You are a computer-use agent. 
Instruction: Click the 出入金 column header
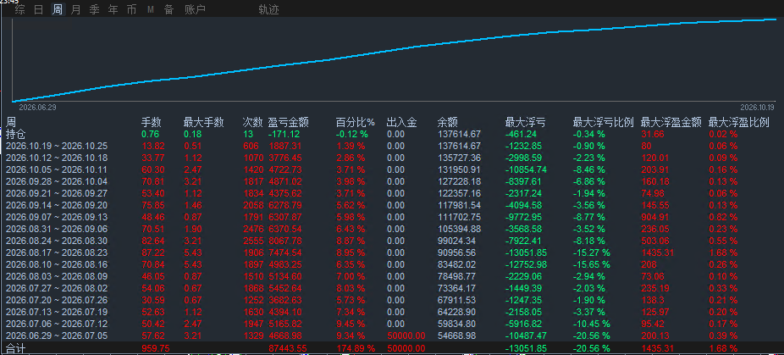[401, 122]
